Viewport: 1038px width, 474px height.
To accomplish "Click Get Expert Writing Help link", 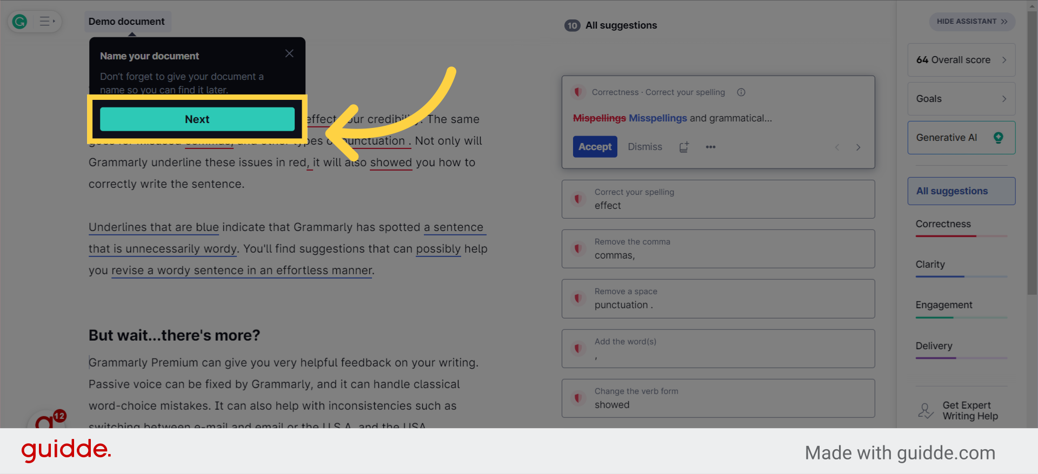I will point(970,411).
